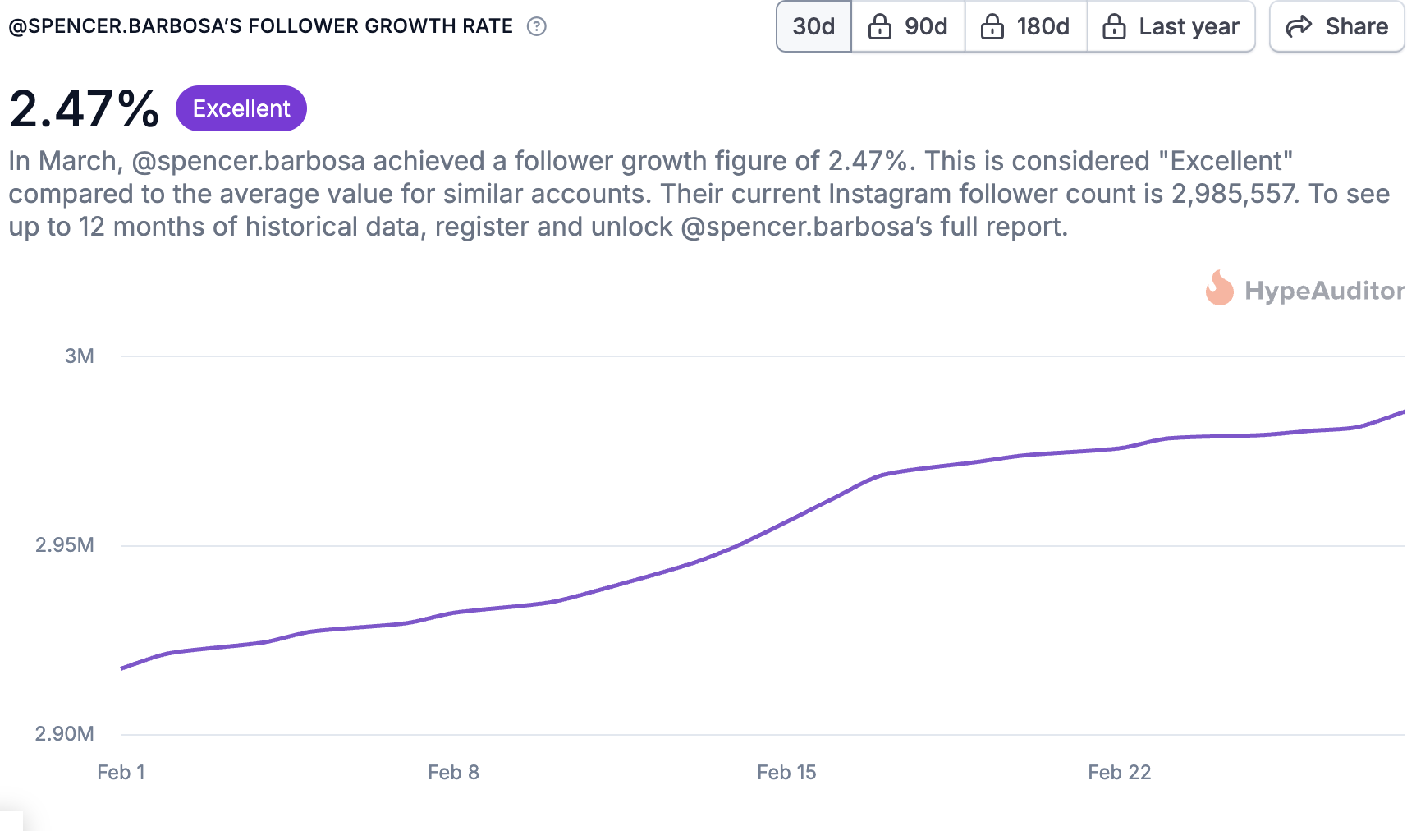Click the help question mark icon
1407x831 pixels.
pos(536,26)
